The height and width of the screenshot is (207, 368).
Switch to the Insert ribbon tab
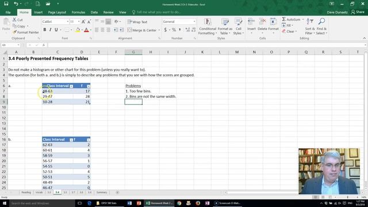pos(39,12)
